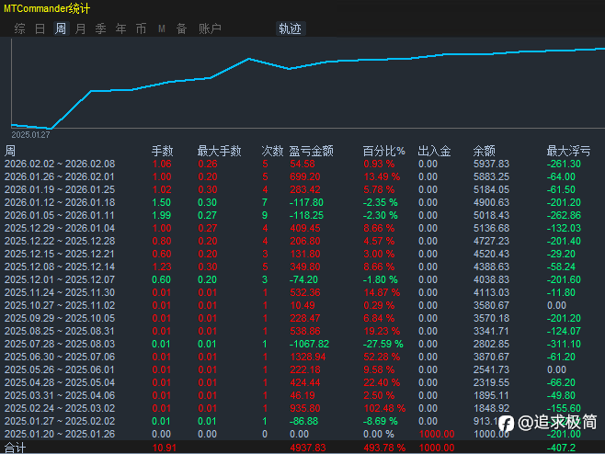Open the 账户 account tab
The width and height of the screenshot is (605, 454).
(210, 28)
